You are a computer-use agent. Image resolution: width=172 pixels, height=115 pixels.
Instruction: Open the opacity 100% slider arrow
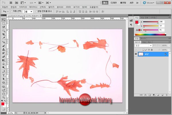pos(169,45)
